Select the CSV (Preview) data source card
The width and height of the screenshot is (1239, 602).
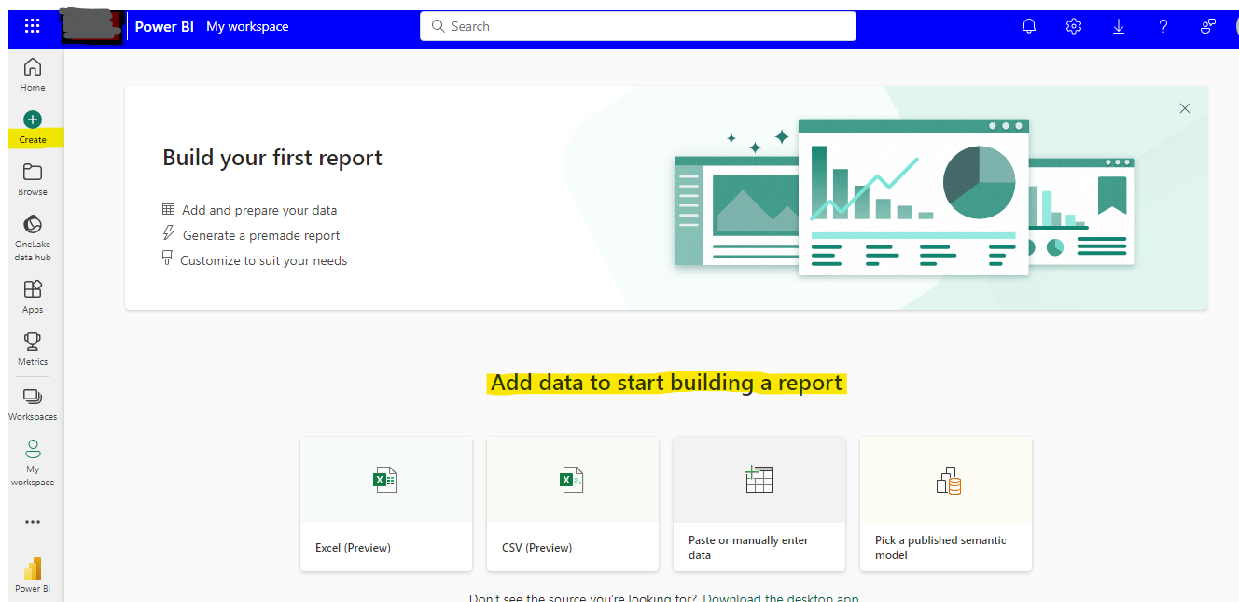click(573, 504)
